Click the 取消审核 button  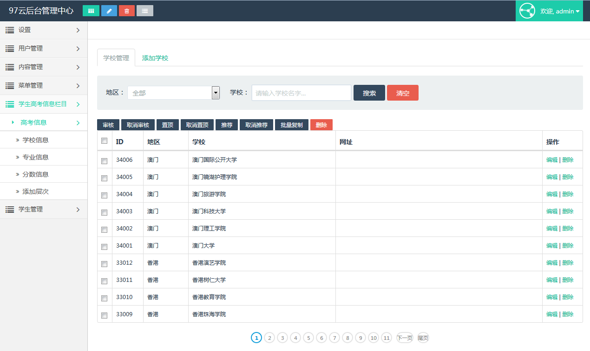coord(138,125)
